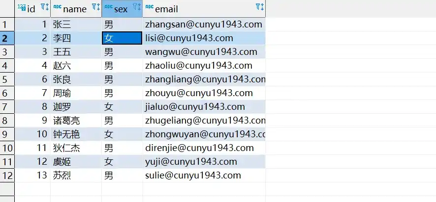Image resolution: width=436 pixels, height=202 pixels.
Task: Select row header number 4
Action: (x=7, y=65)
